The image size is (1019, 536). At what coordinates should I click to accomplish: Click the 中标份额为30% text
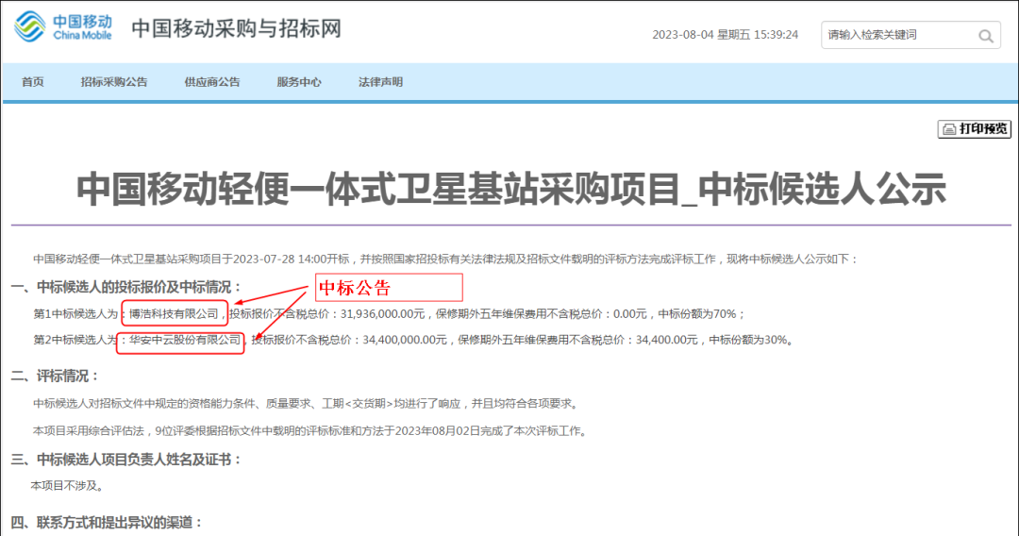(747, 340)
